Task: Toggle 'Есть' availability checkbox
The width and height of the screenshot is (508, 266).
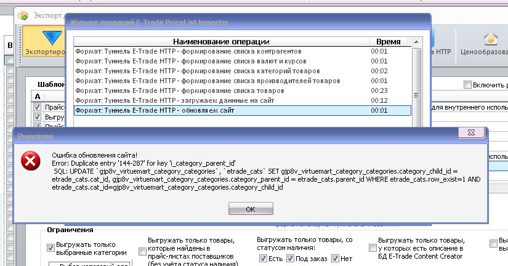Action: coord(263,258)
